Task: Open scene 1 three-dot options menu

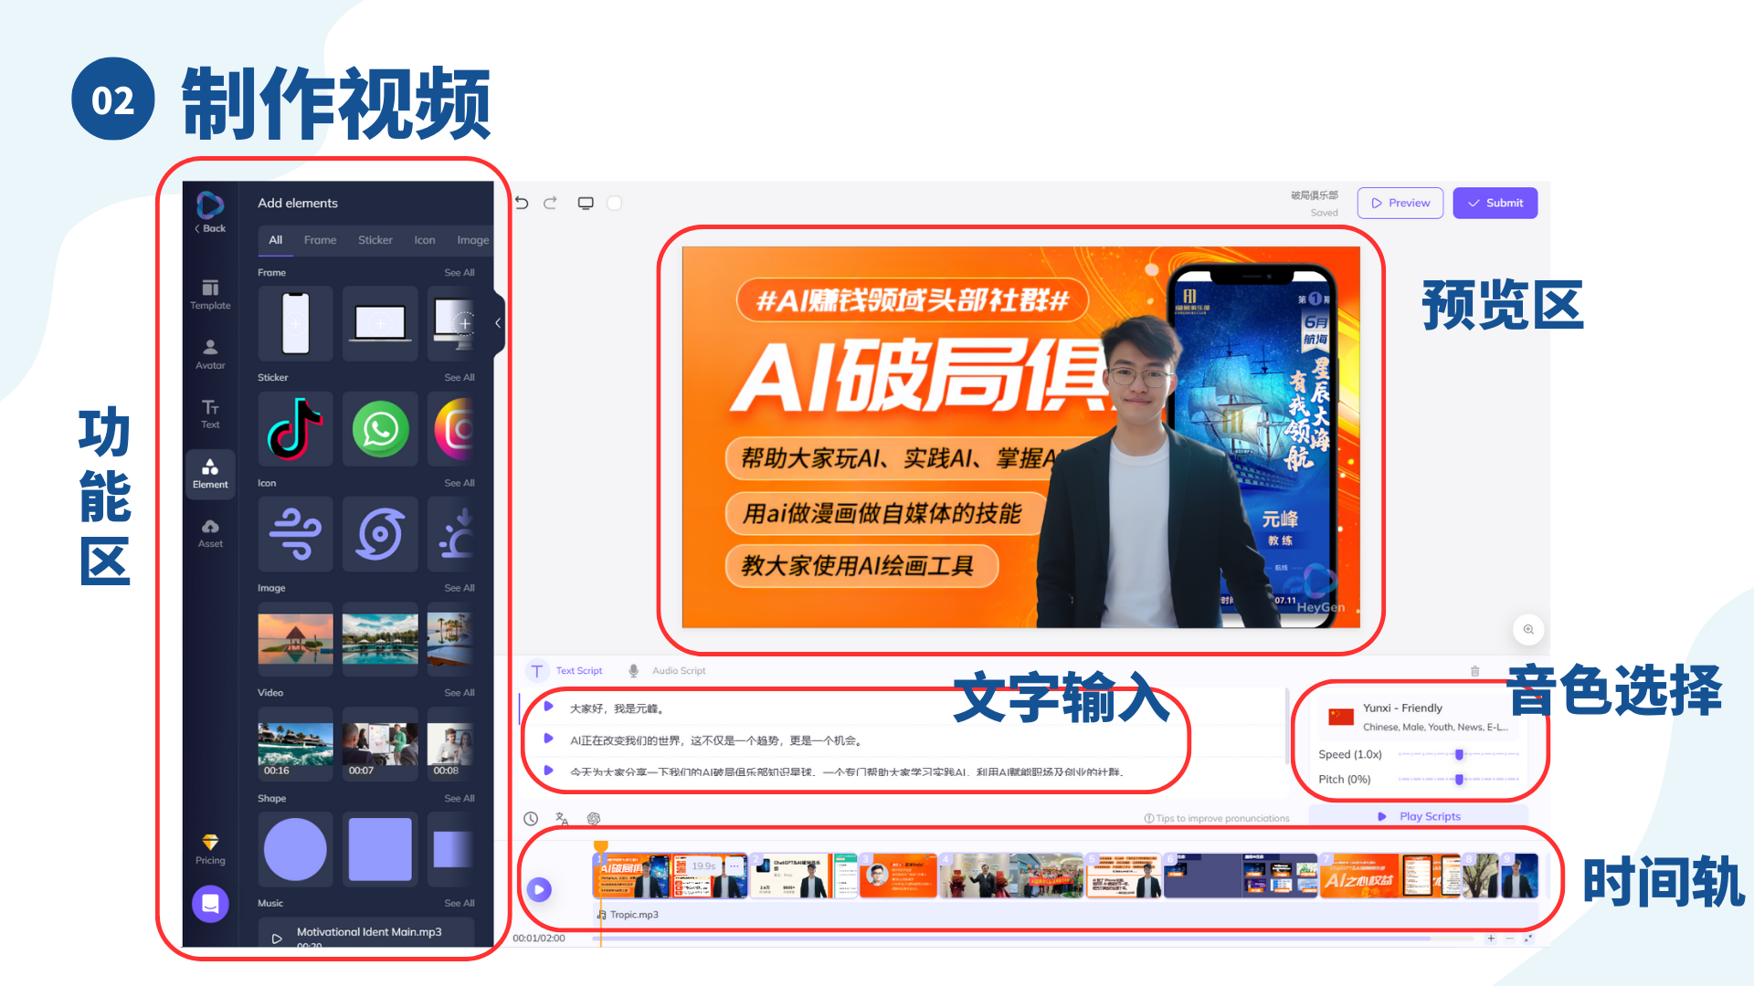Action: pyautogui.click(x=734, y=865)
